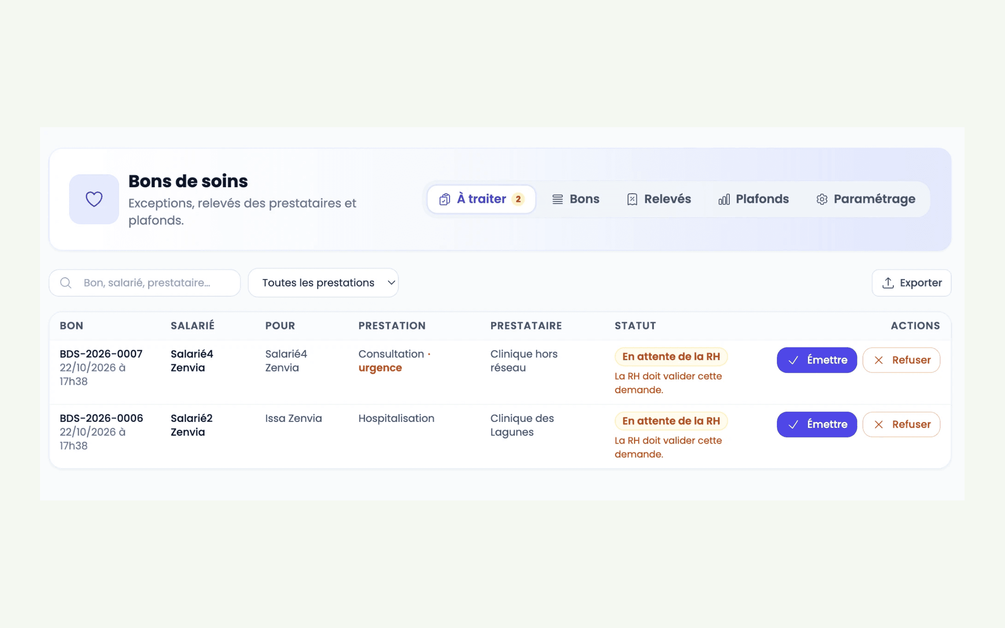This screenshot has height=628, width=1005.
Task: Click the X icon for BDS-2026-0006 Refuser
Action: point(878,424)
